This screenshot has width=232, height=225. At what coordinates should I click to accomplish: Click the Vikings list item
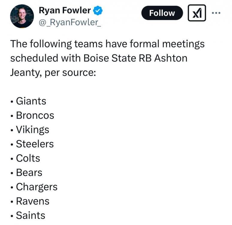32,130
